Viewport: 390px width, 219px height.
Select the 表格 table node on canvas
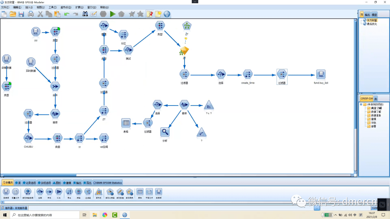click(126, 123)
